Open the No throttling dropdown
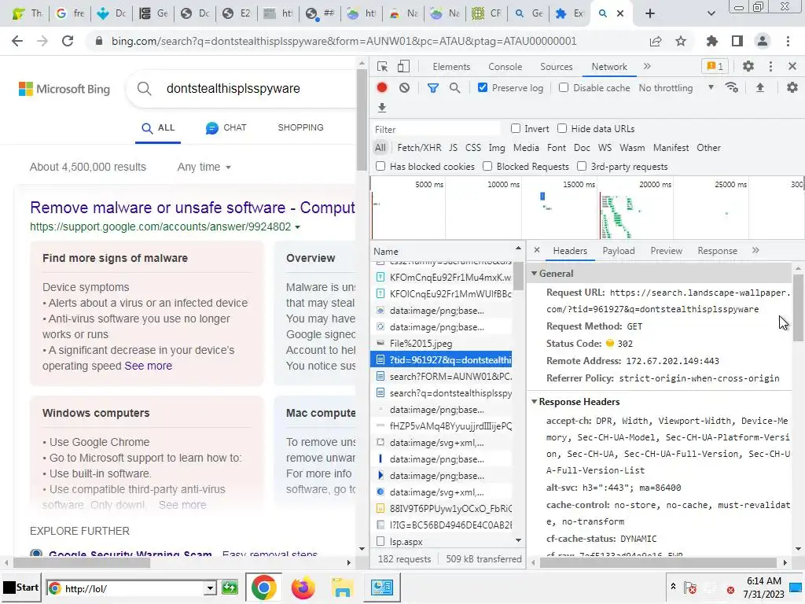 click(x=677, y=88)
